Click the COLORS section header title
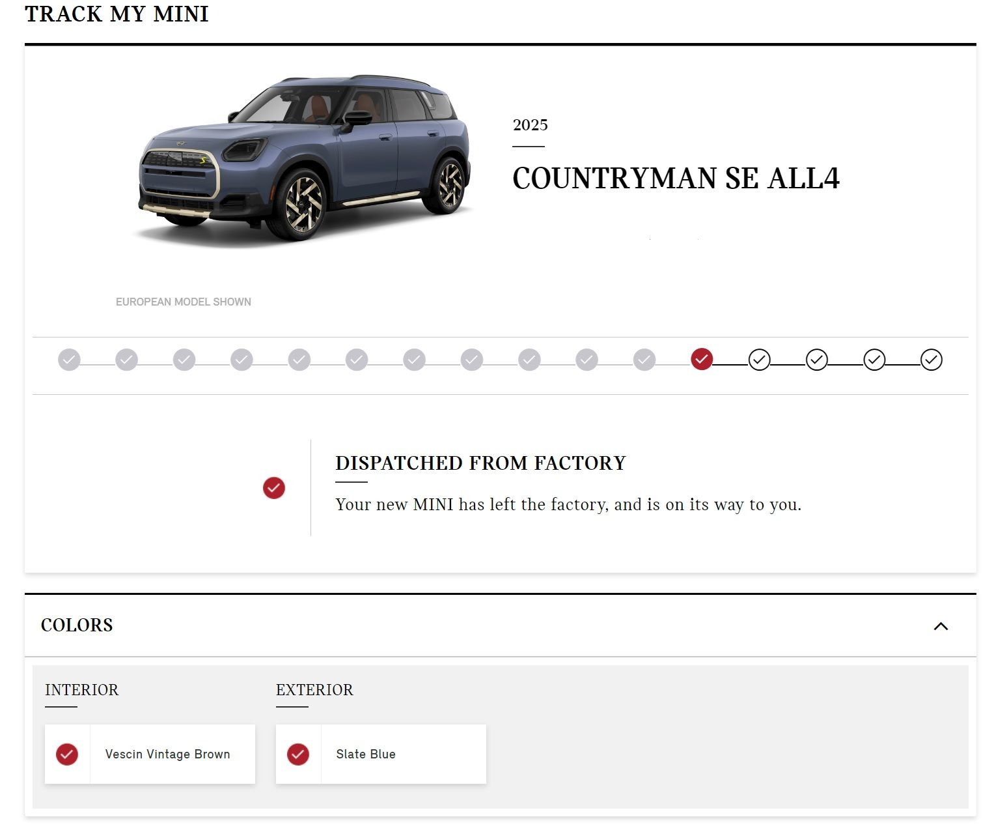The width and height of the screenshot is (994, 832). [77, 625]
